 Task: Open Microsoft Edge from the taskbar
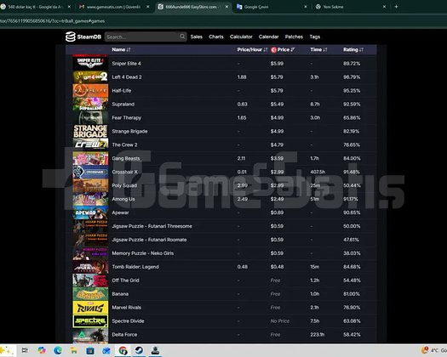point(58,350)
